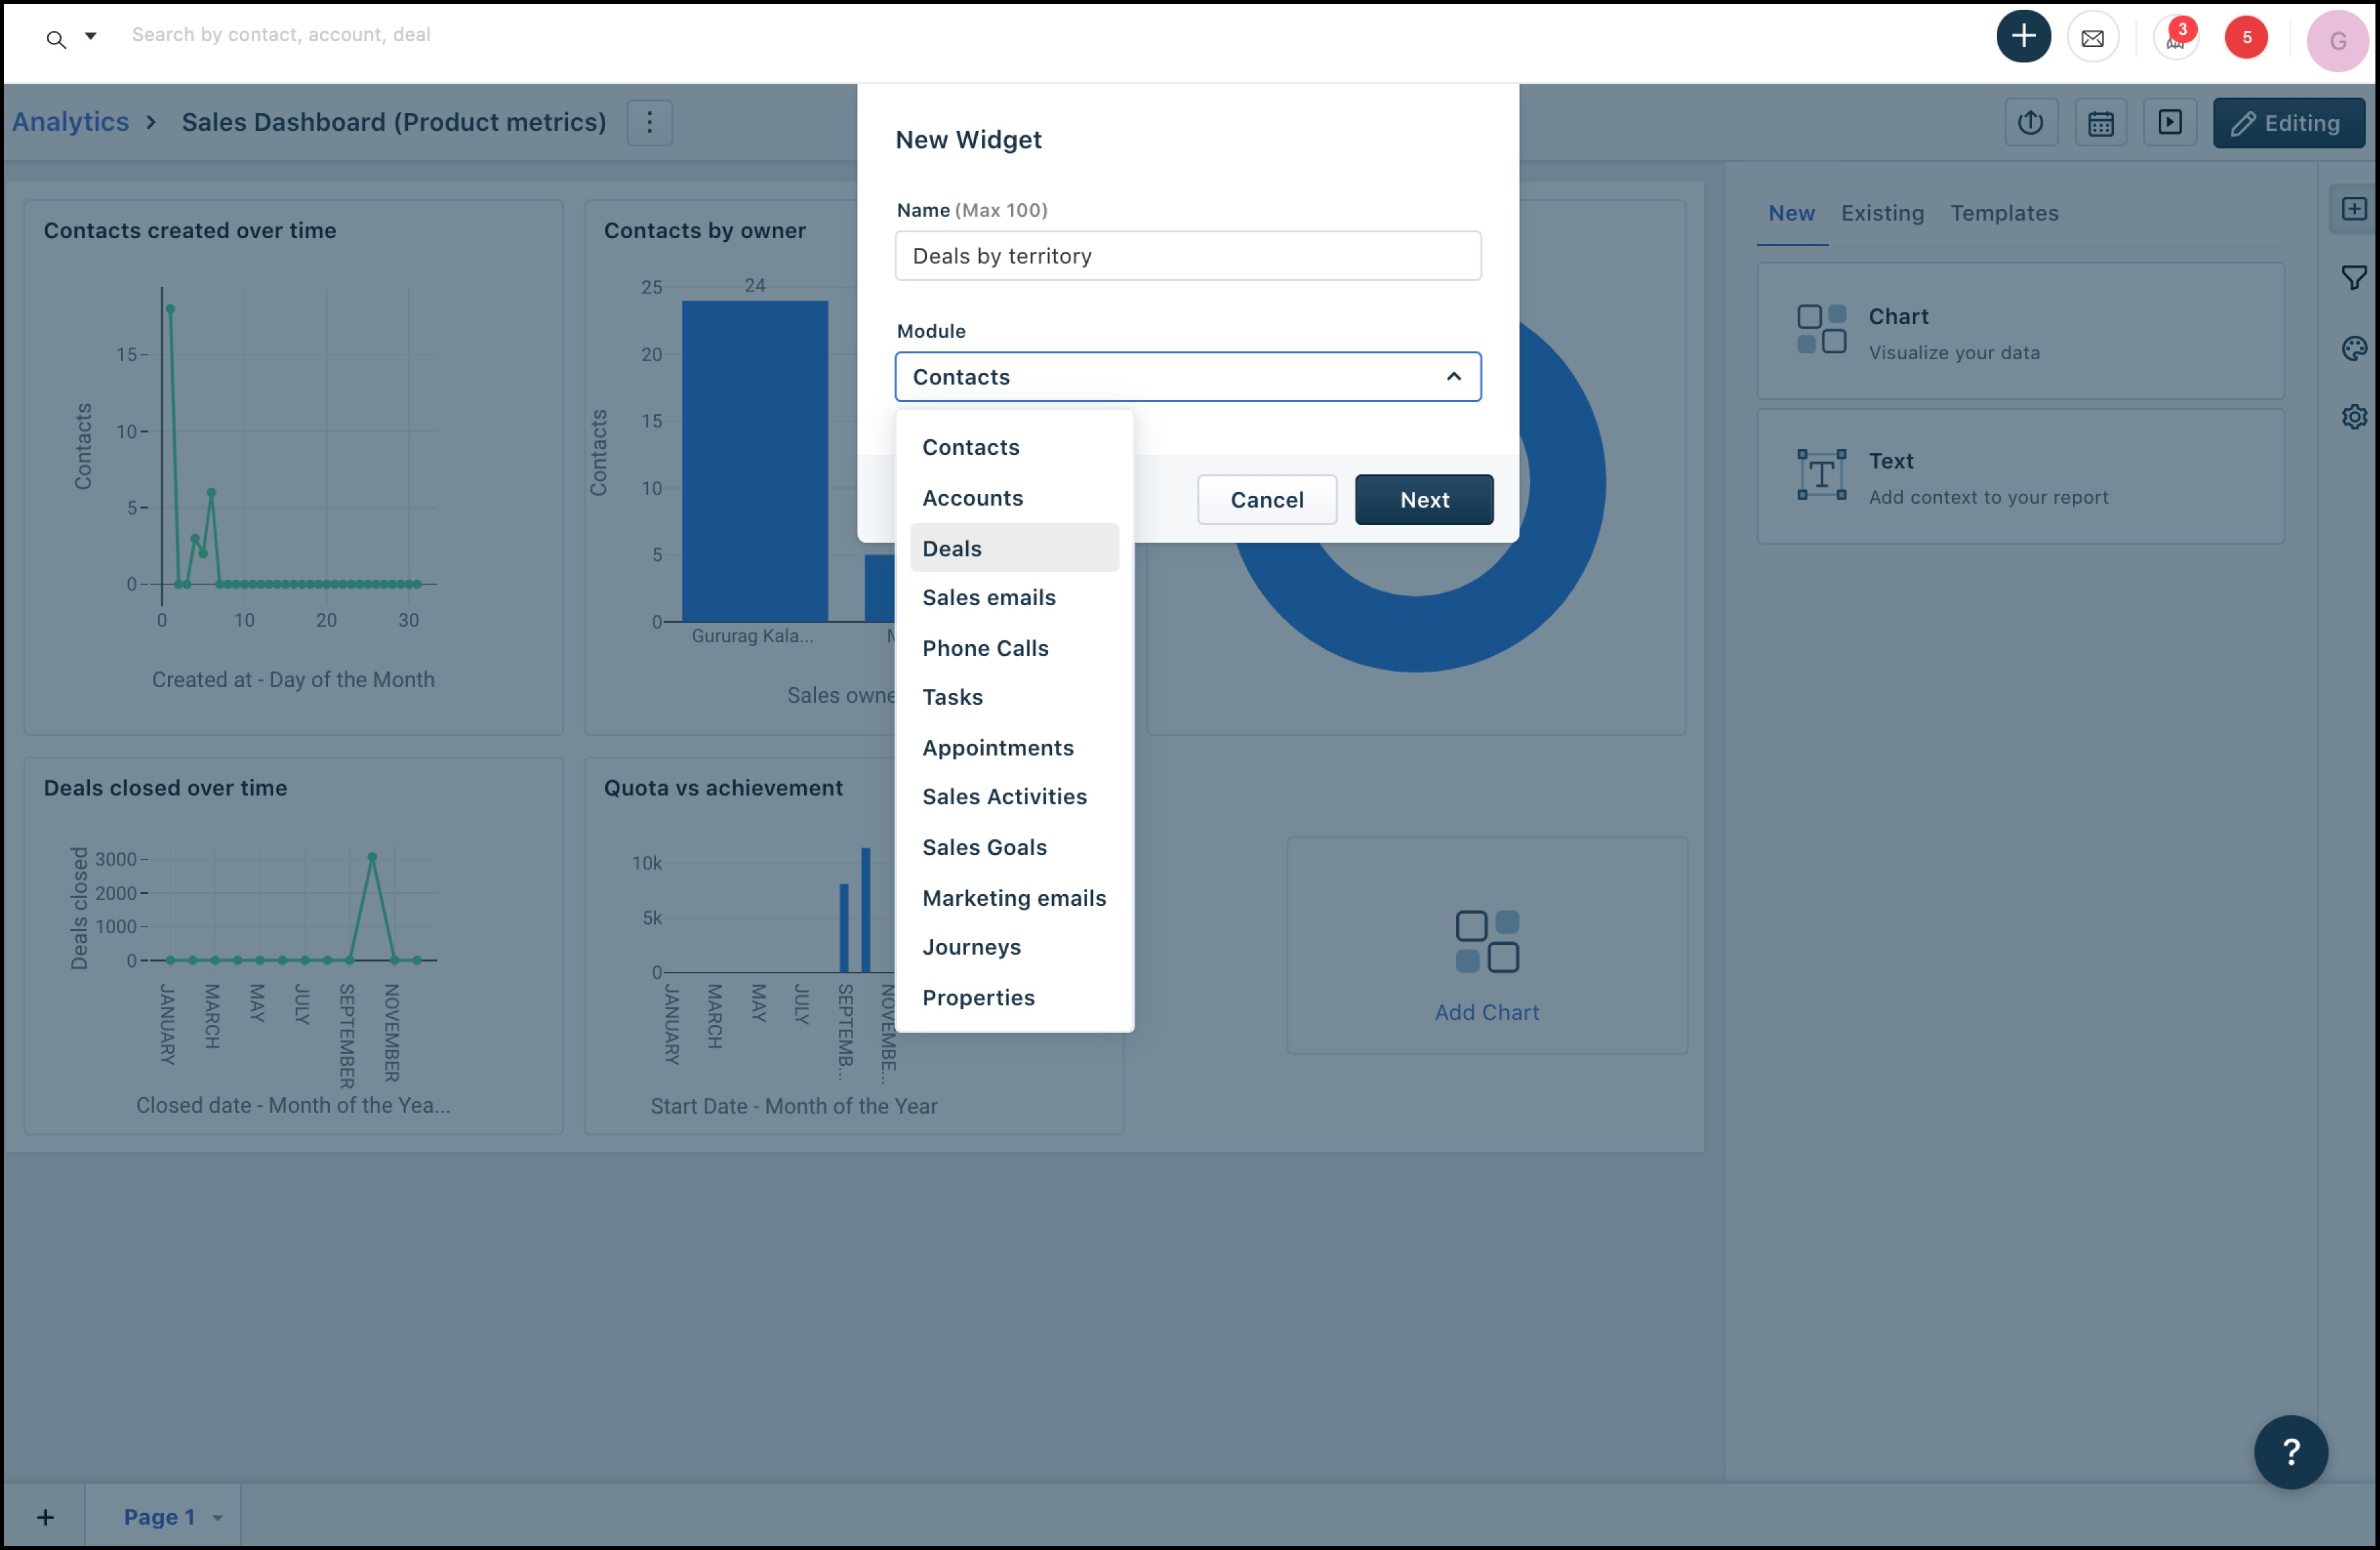Select Contacts from module list
2380x1550 pixels.
tap(1014, 447)
